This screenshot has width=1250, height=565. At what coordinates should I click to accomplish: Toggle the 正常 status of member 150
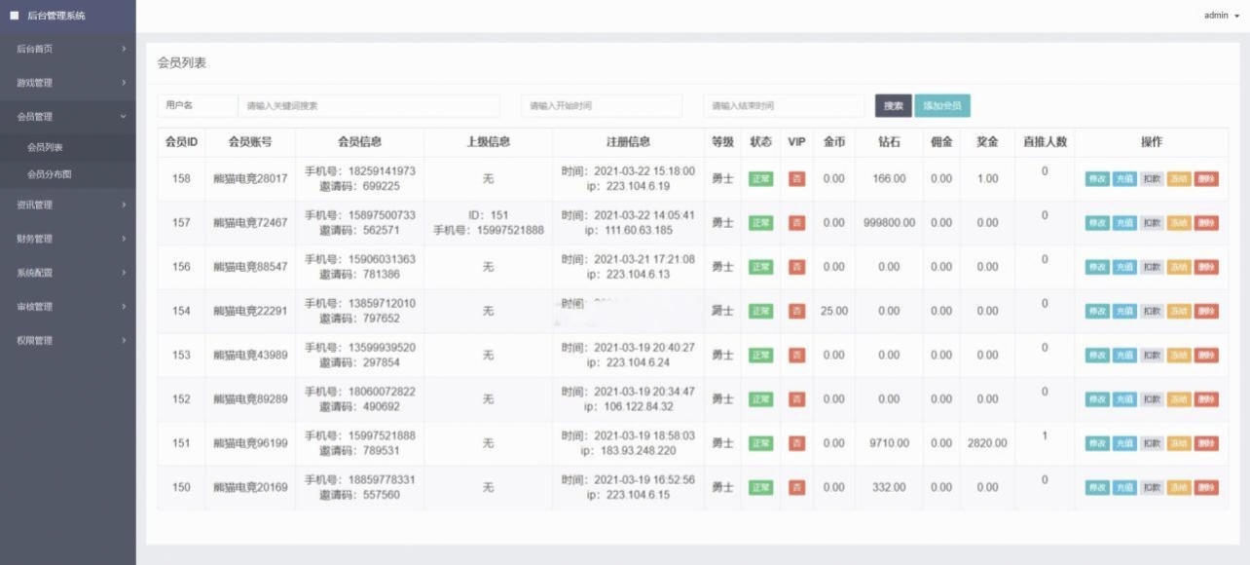tap(760, 487)
